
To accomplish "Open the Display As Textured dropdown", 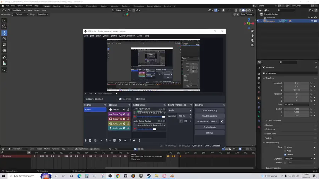I will 298,159.
